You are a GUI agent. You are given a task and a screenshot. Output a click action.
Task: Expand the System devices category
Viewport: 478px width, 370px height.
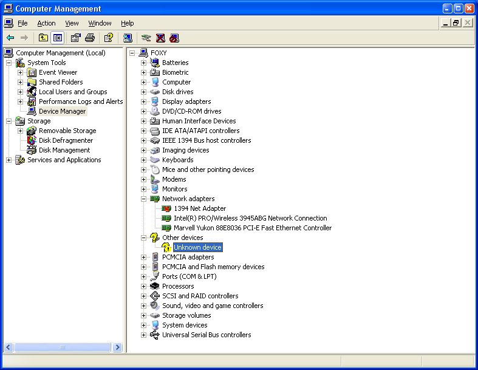click(x=143, y=325)
